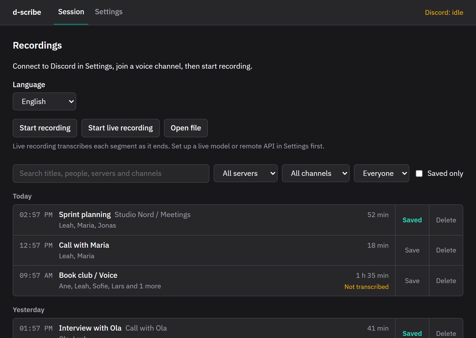
Task: Click the 02:57 PM timestamp
Action: click(x=36, y=215)
